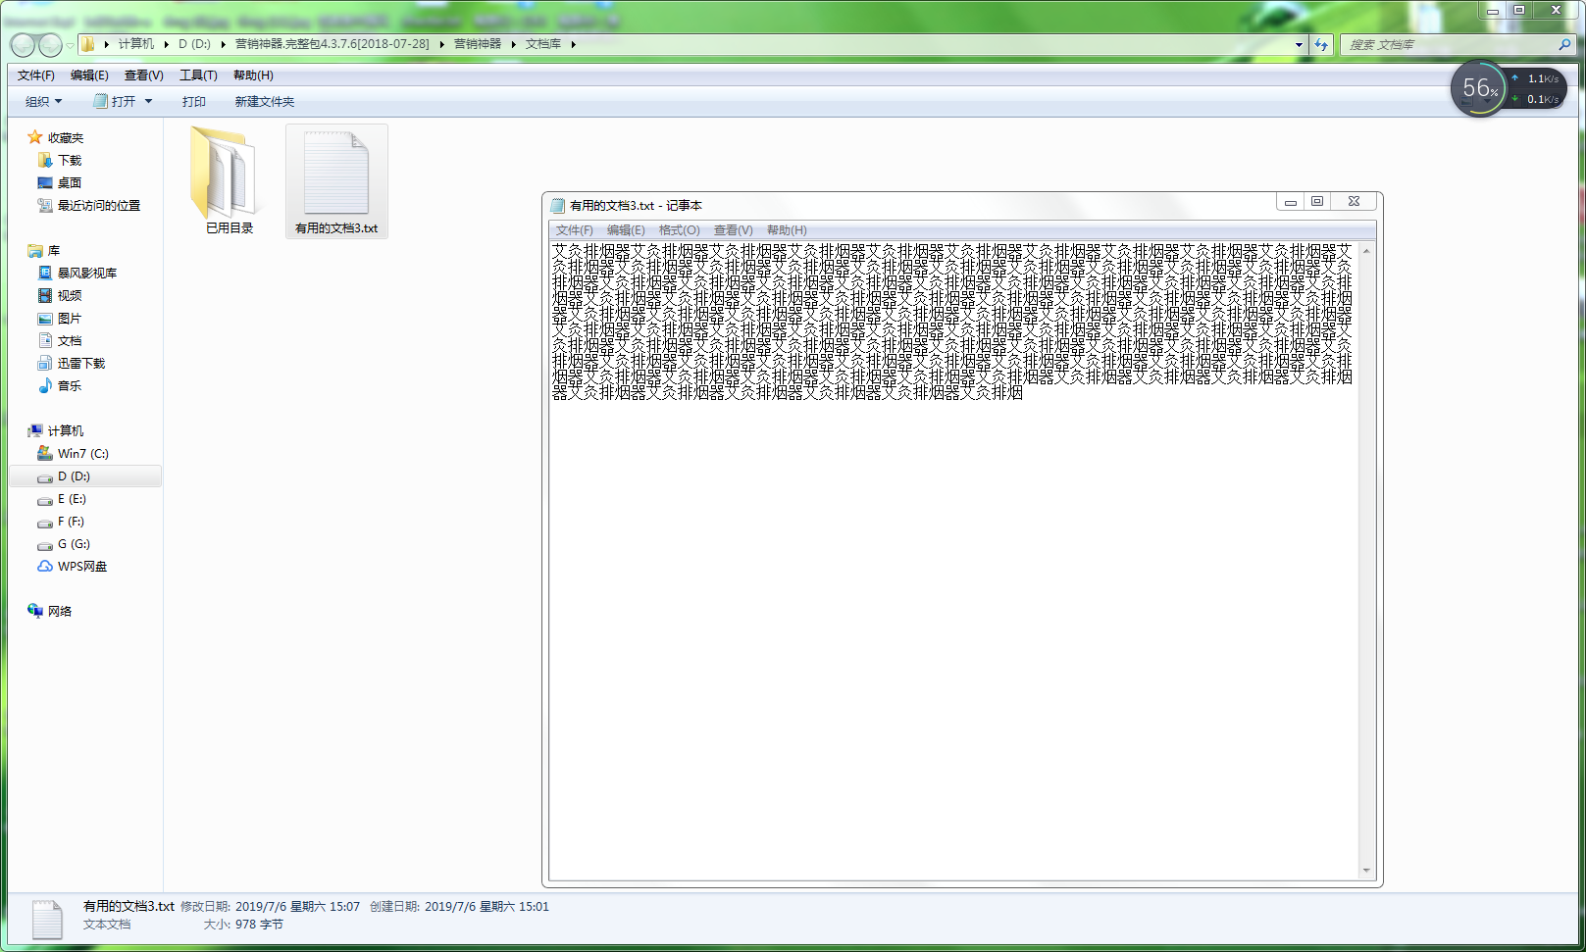Click the Notepad vertical scrollbar down arrow
The width and height of the screenshot is (1586, 952).
coord(1366,871)
